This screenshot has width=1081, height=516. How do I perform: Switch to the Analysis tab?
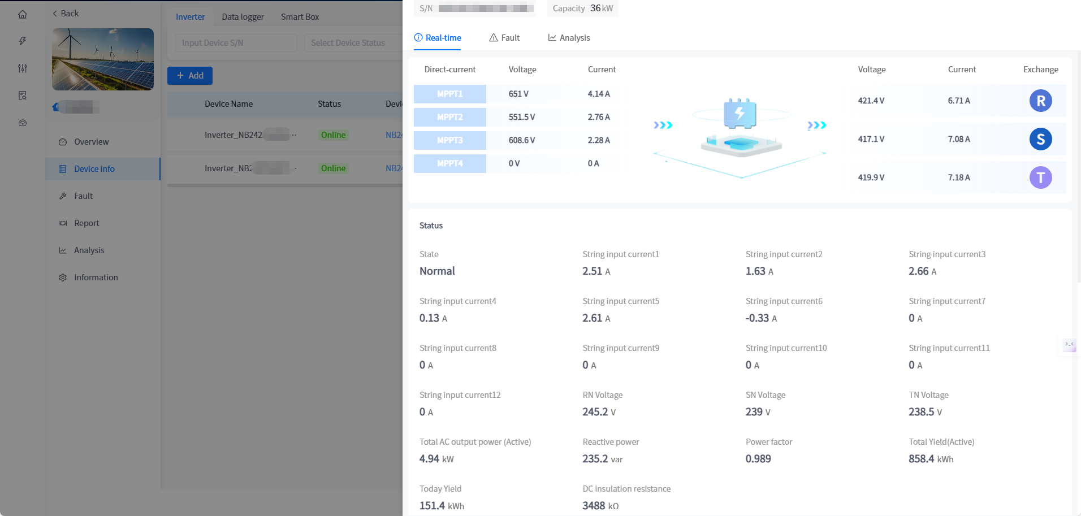click(569, 38)
